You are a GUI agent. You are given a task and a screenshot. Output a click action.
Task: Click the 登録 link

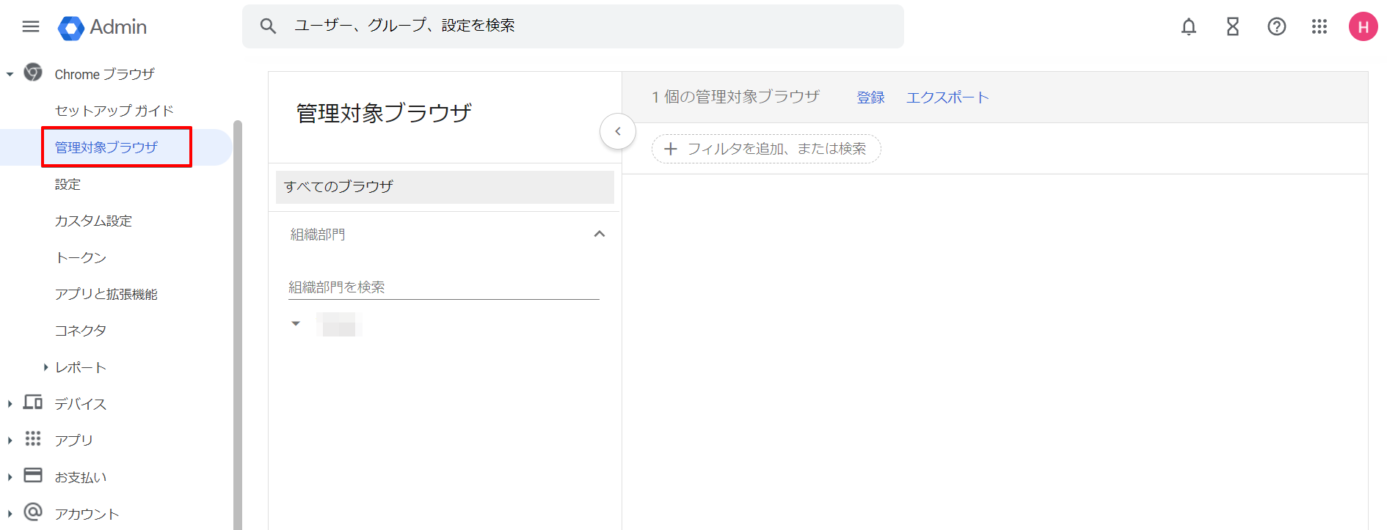pyautogui.click(x=870, y=97)
